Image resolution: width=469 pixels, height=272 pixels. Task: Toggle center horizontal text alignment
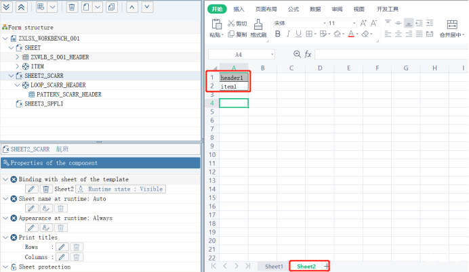398,34
